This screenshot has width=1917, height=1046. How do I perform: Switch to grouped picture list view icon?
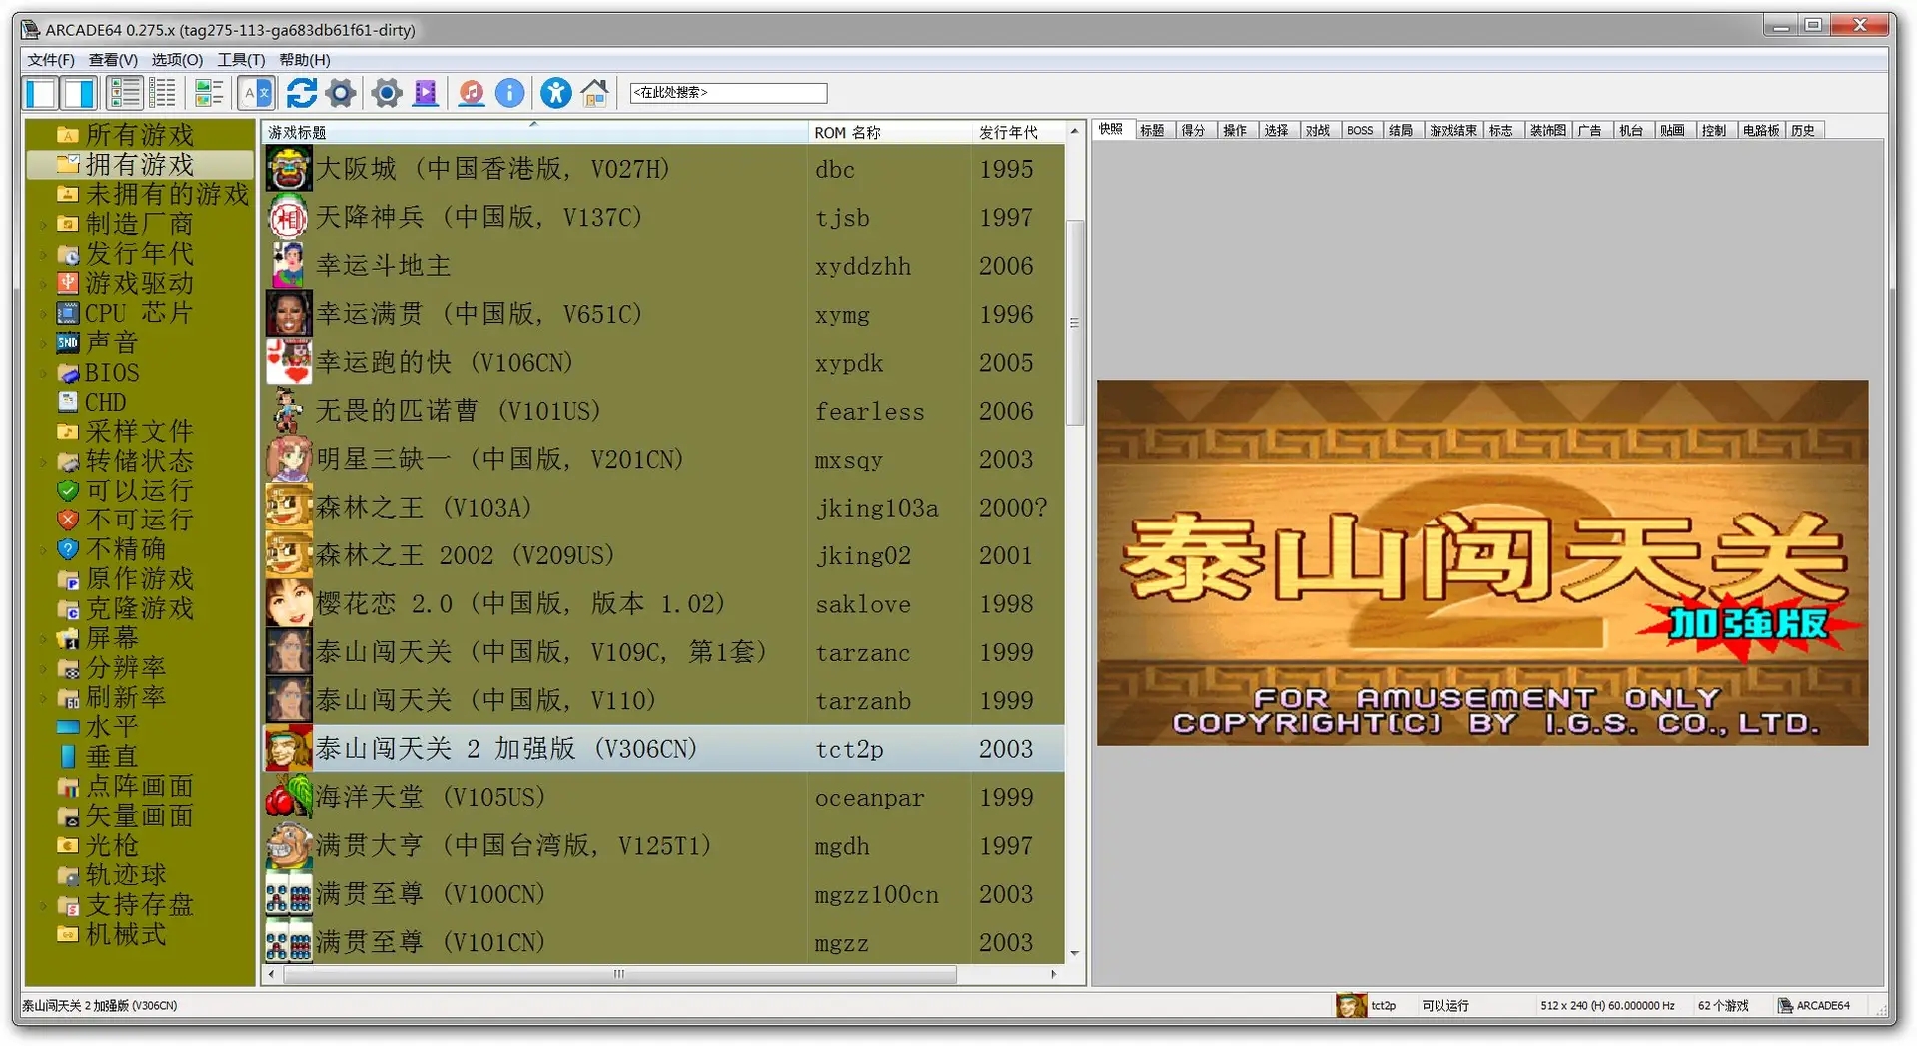208,94
